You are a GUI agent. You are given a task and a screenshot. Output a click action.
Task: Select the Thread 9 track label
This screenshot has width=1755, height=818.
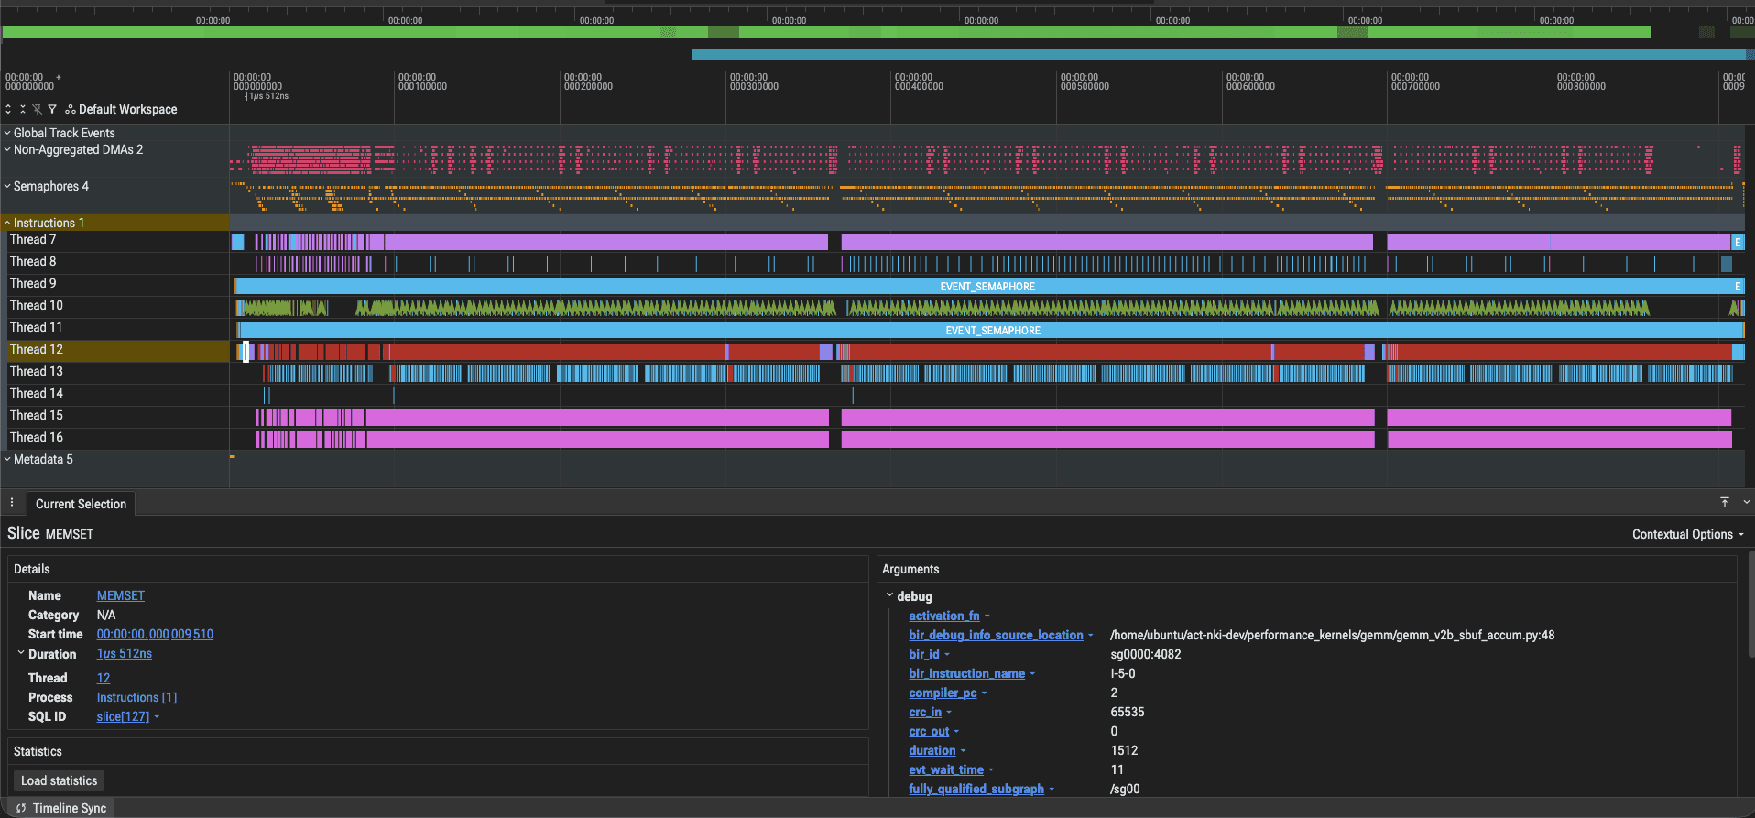click(33, 283)
